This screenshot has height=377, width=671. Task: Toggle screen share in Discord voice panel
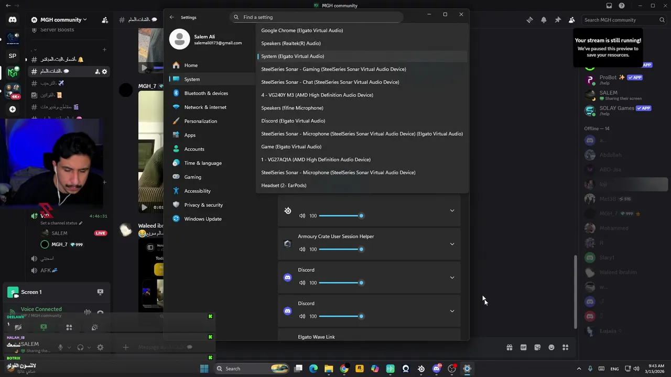pos(44,327)
